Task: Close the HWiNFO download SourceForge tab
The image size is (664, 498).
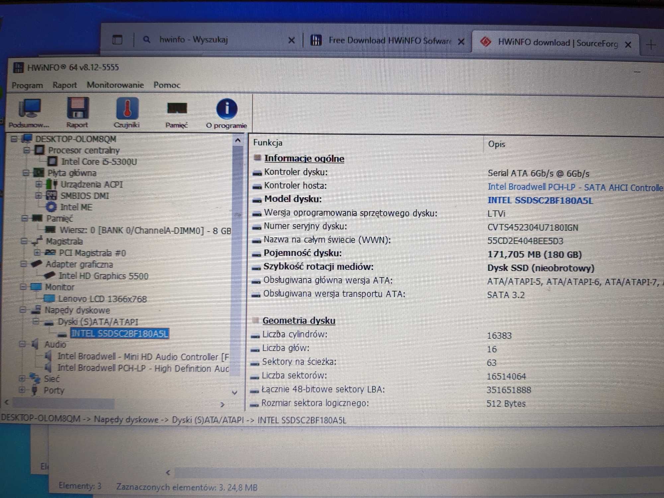Action: 628,44
